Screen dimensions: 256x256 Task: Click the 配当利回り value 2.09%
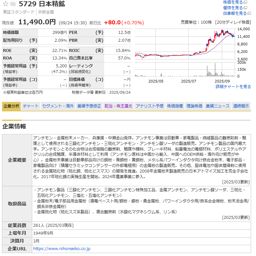tap(61, 40)
